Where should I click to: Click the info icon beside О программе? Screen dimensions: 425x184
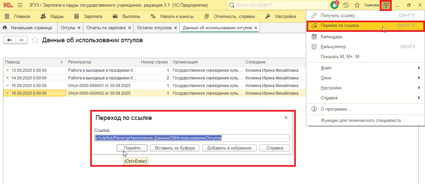coord(314,109)
